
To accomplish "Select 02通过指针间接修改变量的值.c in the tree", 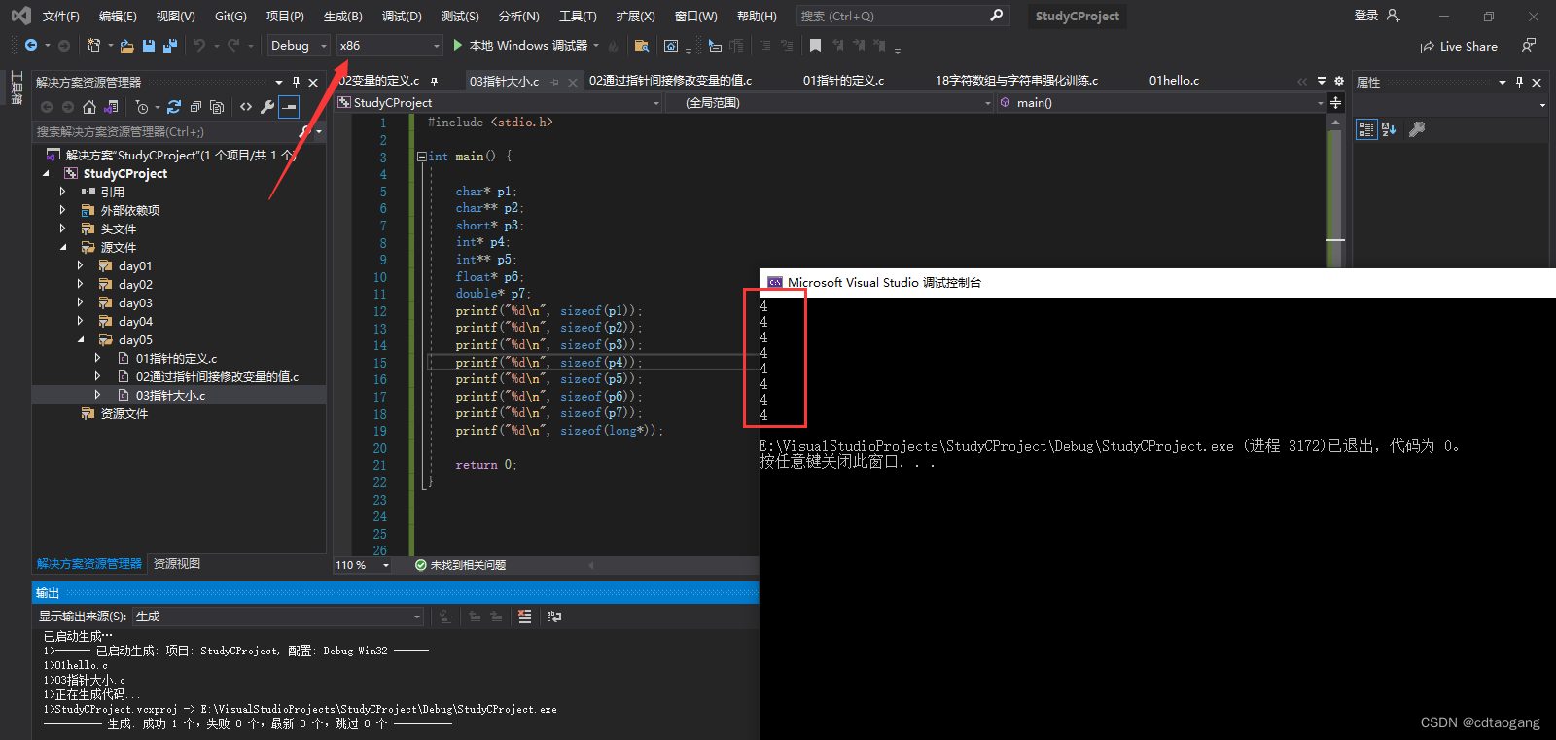I will click(x=217, y=376).
